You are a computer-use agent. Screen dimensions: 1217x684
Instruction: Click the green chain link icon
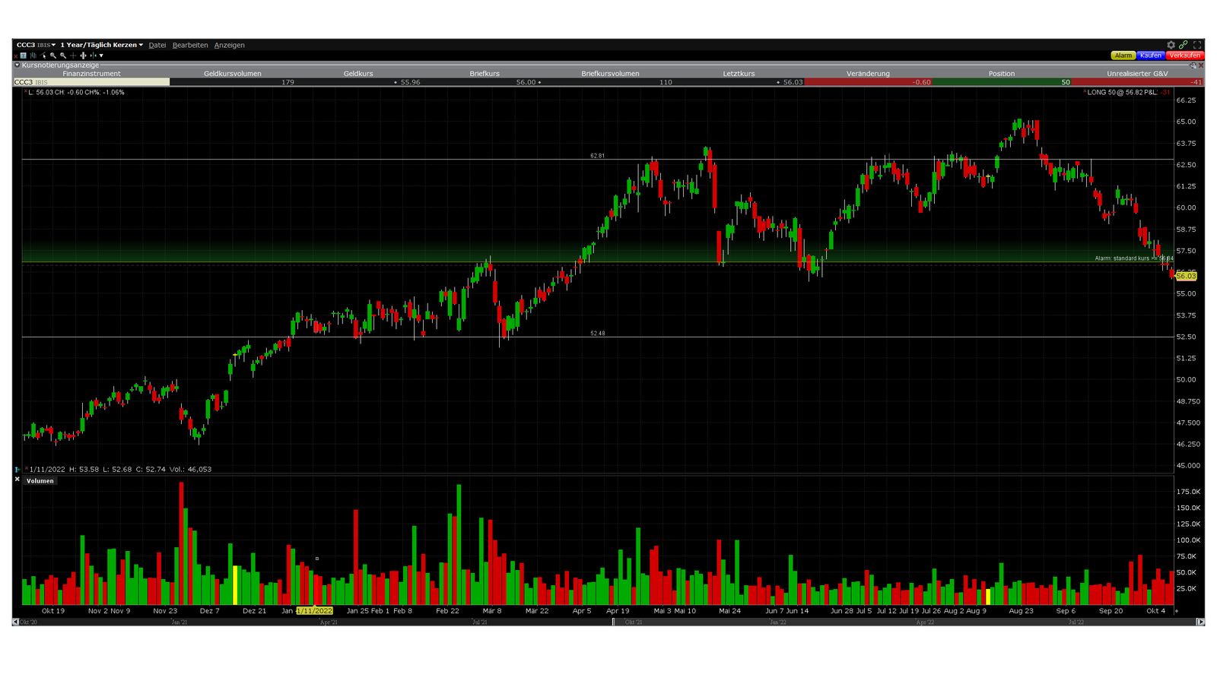[1184, 45]
